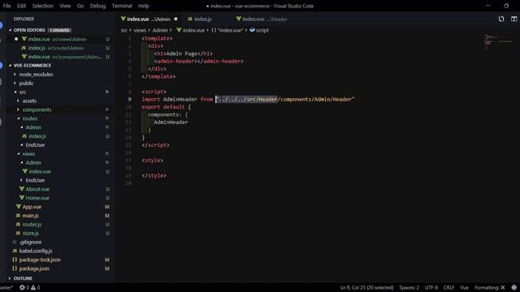Viewport: 520px width, 292px height.
Task: Click the .gitignore file icon
Action: click(x=15, y=242)
